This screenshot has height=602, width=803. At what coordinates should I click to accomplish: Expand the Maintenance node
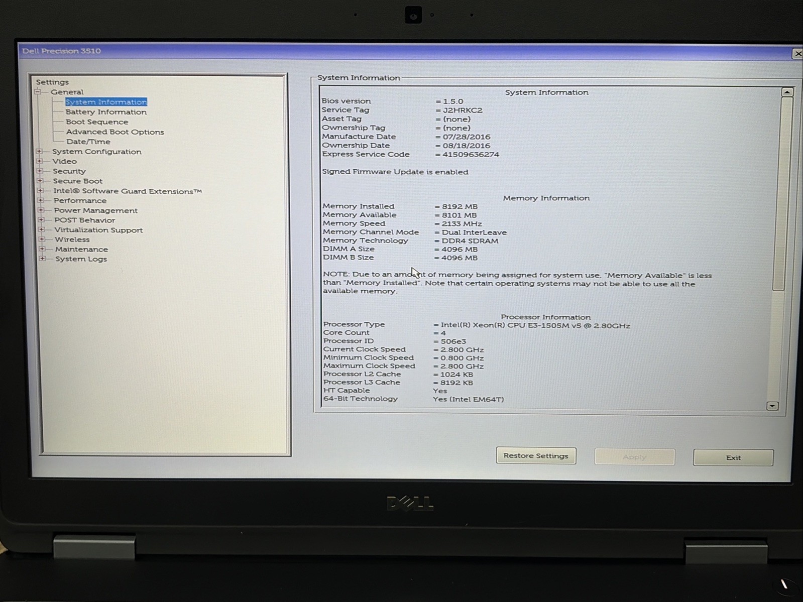tap(43, 249)
